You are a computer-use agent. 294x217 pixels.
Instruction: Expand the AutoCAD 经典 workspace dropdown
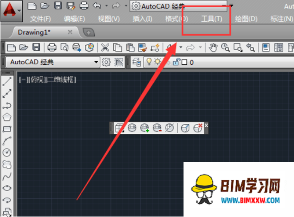click(x=96, y=62)
